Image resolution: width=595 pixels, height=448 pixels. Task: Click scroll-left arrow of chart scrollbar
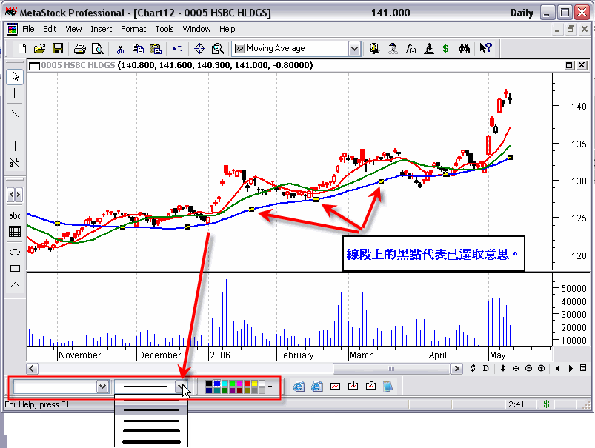click(32, 368)
